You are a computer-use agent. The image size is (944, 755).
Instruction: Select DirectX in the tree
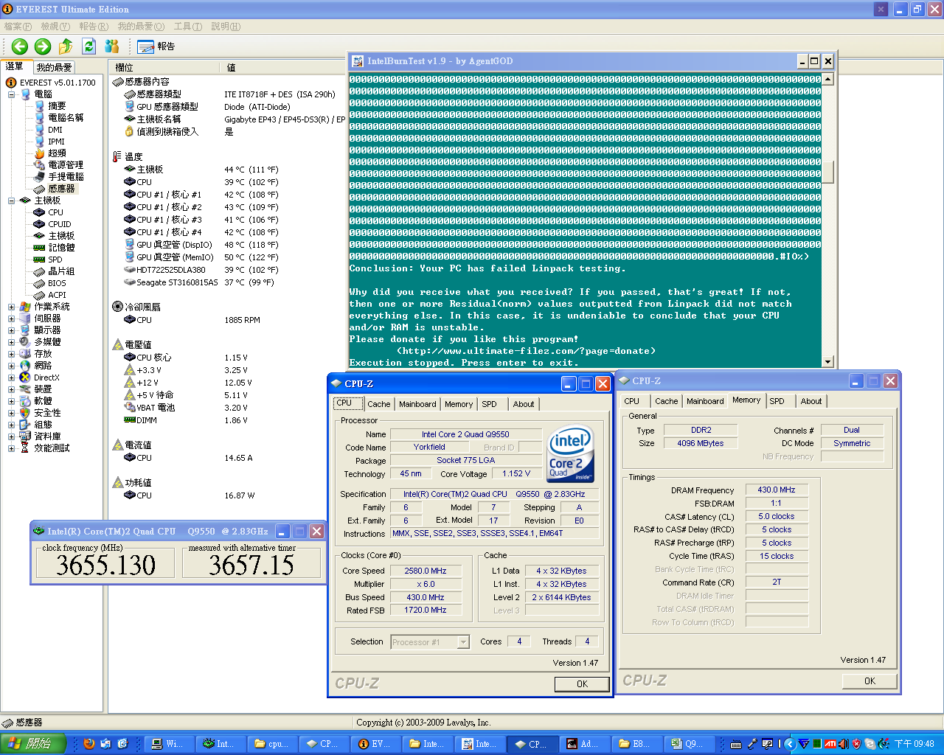pos(46,377)
